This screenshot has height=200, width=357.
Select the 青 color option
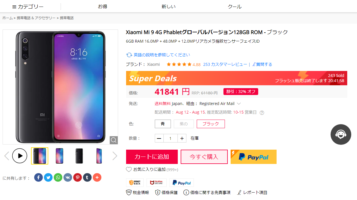(163, 124)
